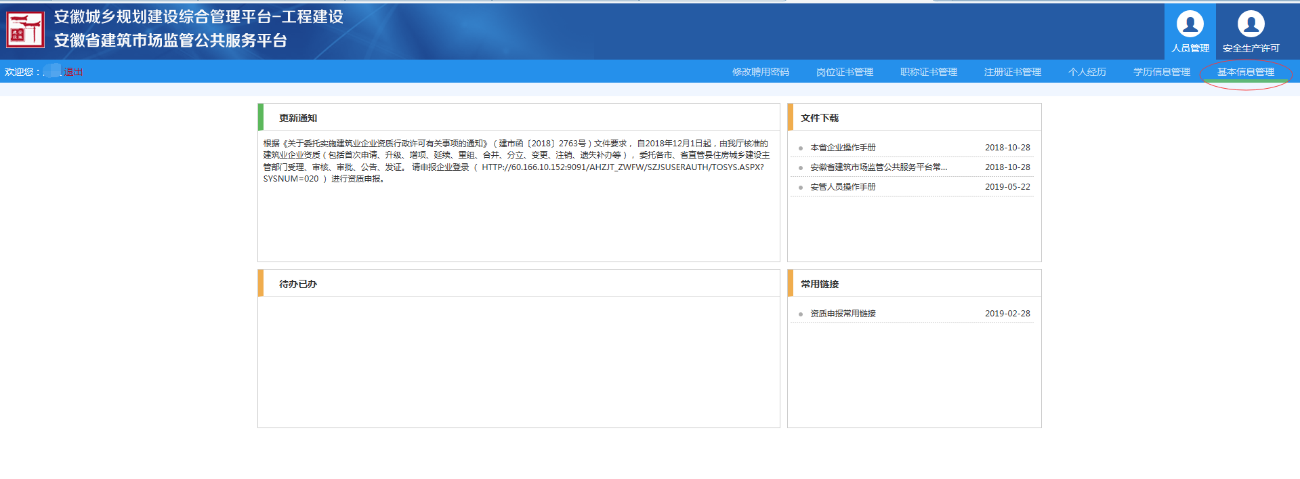This screenshot has height=479, width=1300.
Task: Click the HTTP URL in the update notice
Action: point(622,167)
